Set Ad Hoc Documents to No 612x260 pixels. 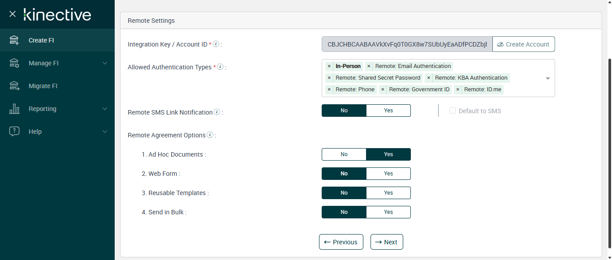[344, 154]
